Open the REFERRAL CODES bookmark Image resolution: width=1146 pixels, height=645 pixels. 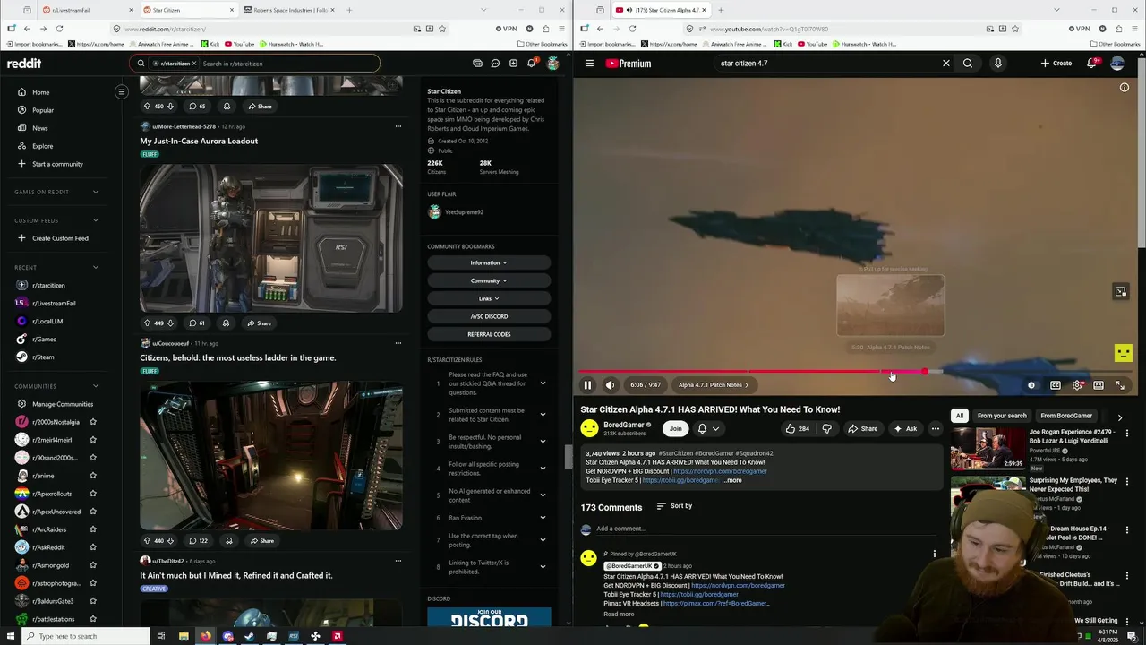489,334
